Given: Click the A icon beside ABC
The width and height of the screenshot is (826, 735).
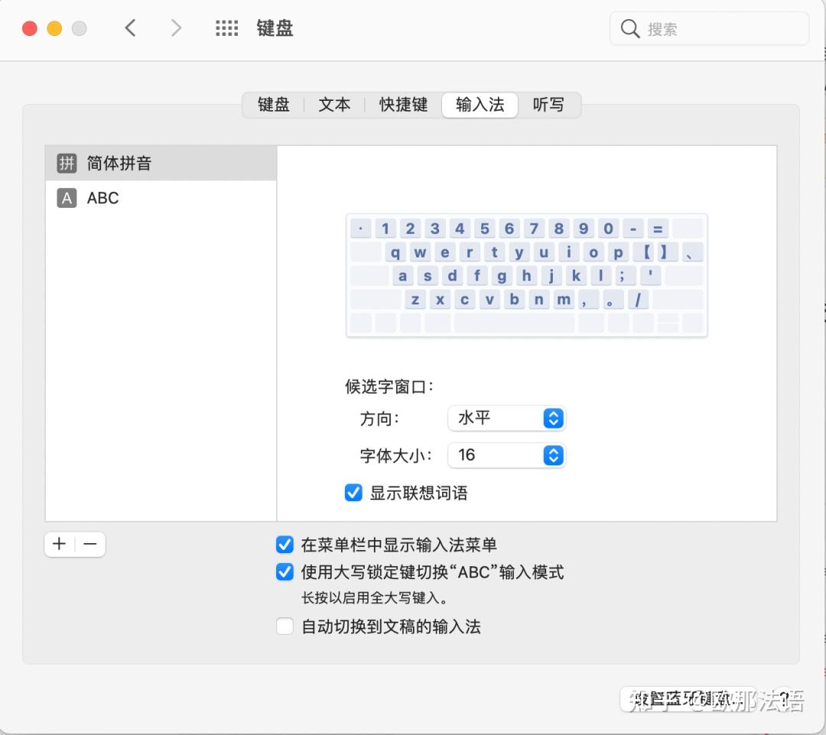Looking at the screenshot, I should 67,198.
